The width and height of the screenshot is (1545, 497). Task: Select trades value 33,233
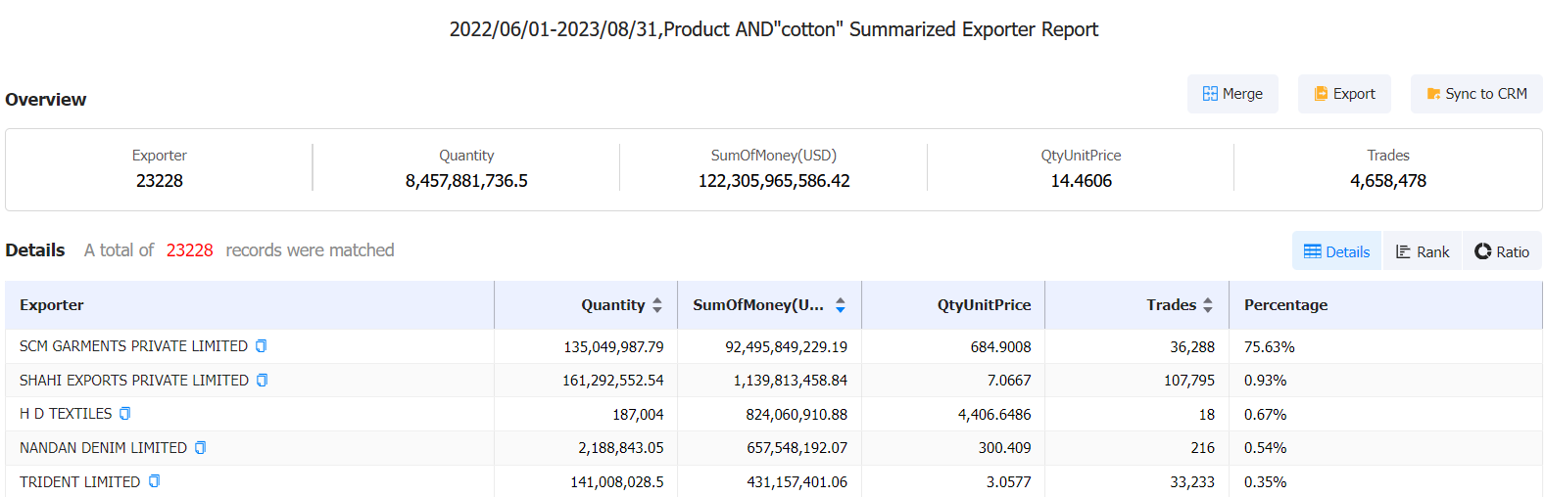tap(1192, 482)
